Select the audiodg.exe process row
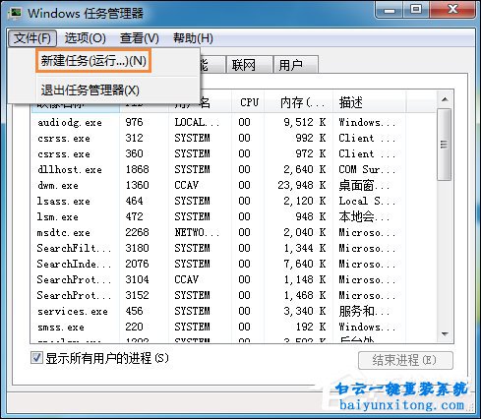 click(234, 122)
